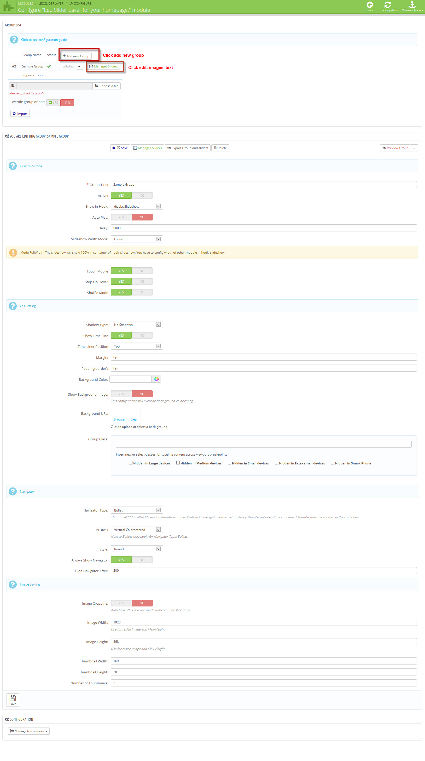Image resolution: width=425 pixels, height=761 pixels.
Task: Click Clear link for Background URL
Action: coord(134,419)
